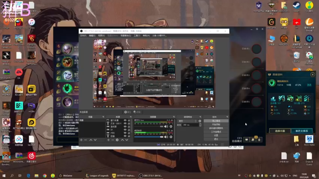The width and height of the screenshot is (319, 179).
Task: Open the View menu in OBS
Action: tap(101, 35)
